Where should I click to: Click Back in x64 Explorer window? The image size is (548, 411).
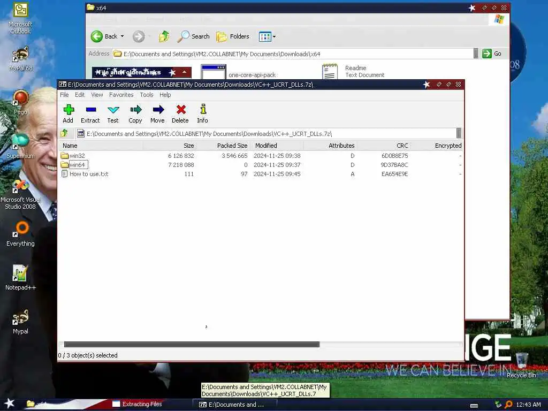(x=104, y=36)
